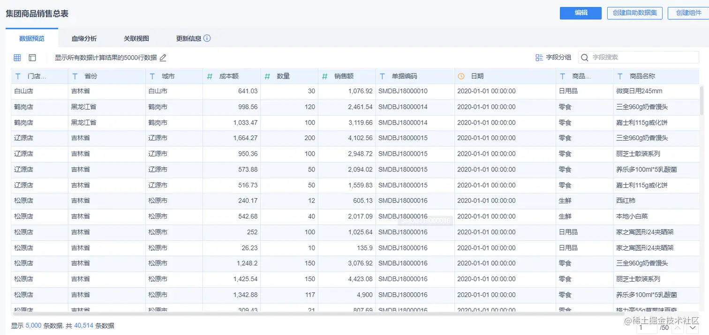The height and width of the screenshot is (335, 709).
Task: Click the 编辑 button
Action: 580,13
